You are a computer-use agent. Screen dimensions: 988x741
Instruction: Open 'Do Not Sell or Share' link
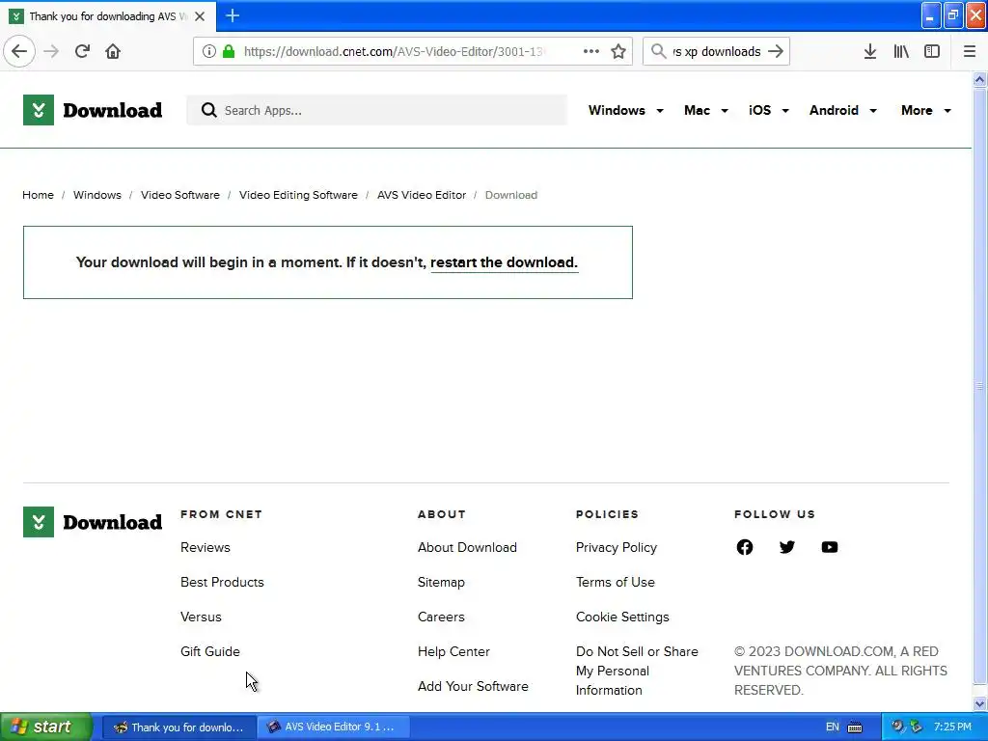(637, 671)
